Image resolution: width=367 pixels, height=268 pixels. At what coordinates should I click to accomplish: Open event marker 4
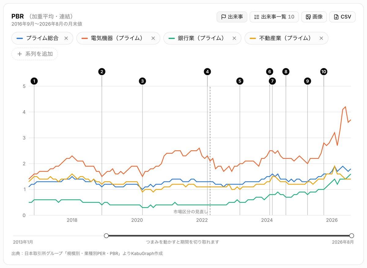[207, 72]
